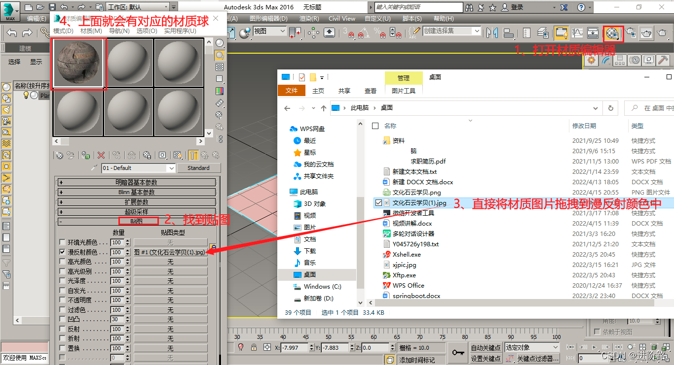Click the Render Setup teapot icon

pos(631,33)
